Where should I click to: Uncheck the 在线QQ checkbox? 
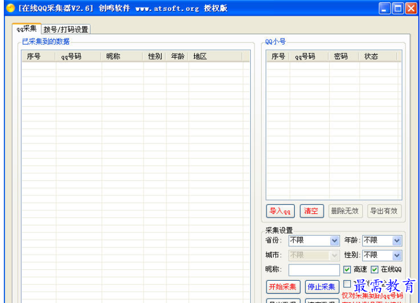coord(374,269)
